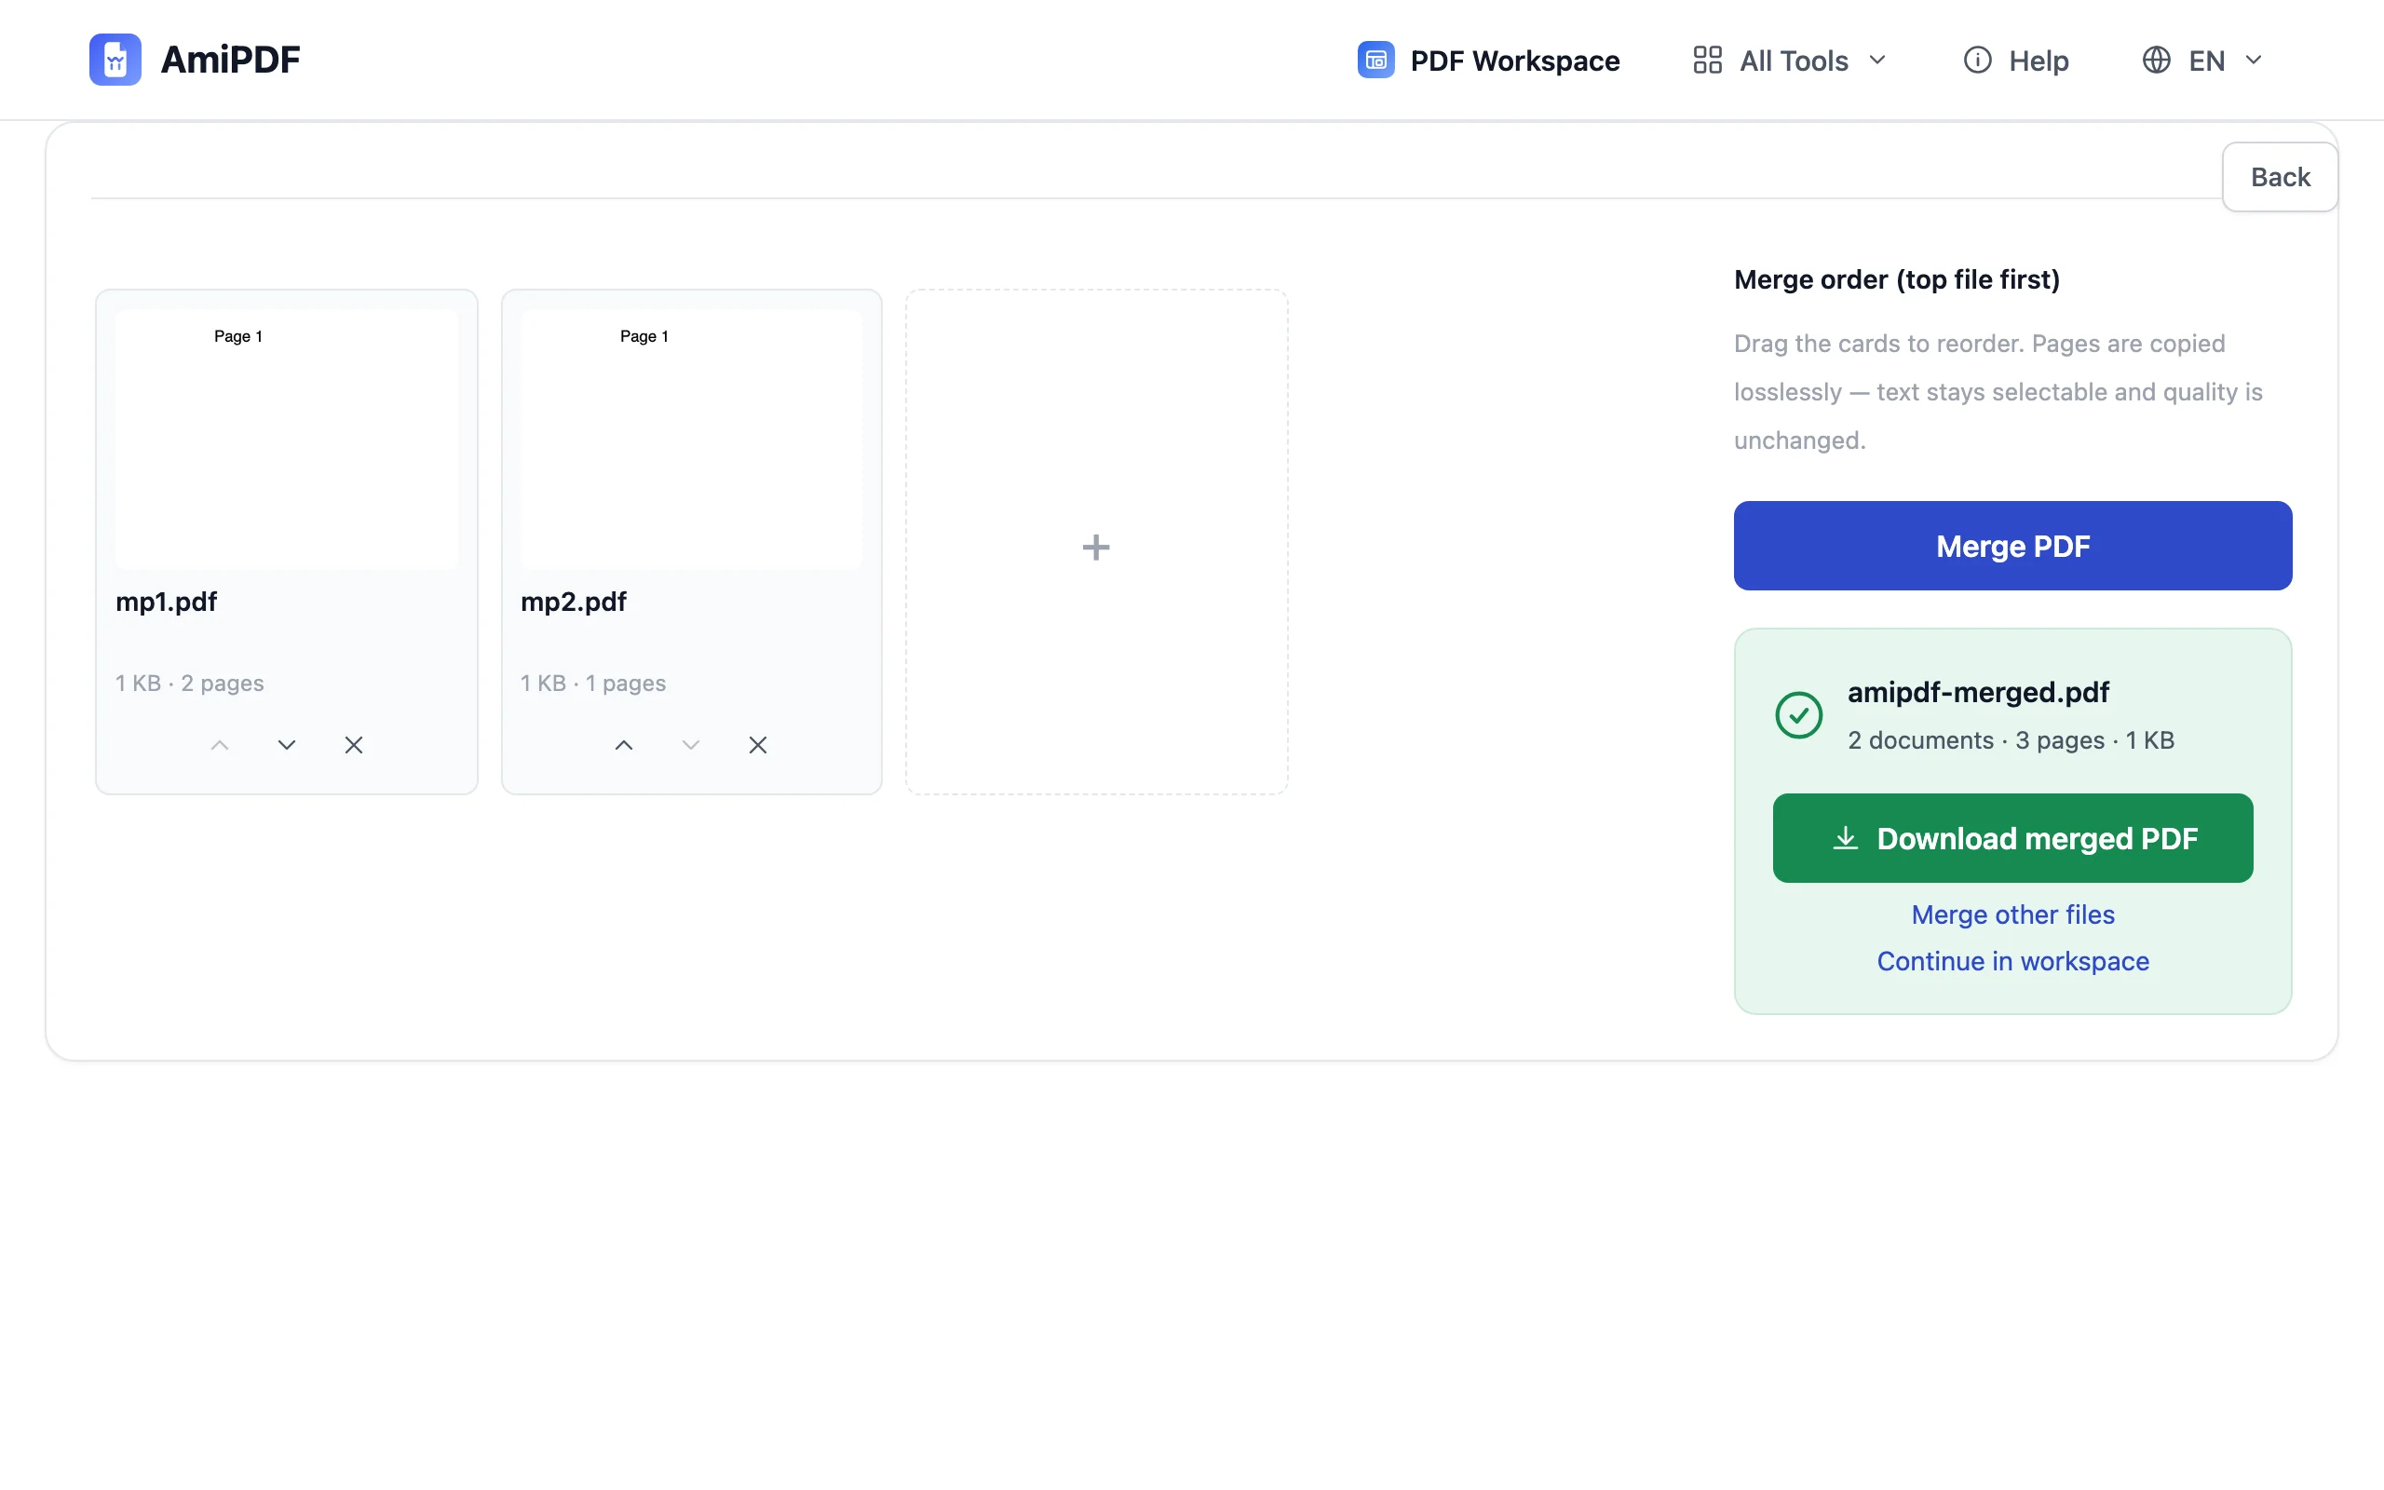Click the PDF Workspace icon
The width and height of the screenshot is (2384, 1490).
[x=1375, y=61]
